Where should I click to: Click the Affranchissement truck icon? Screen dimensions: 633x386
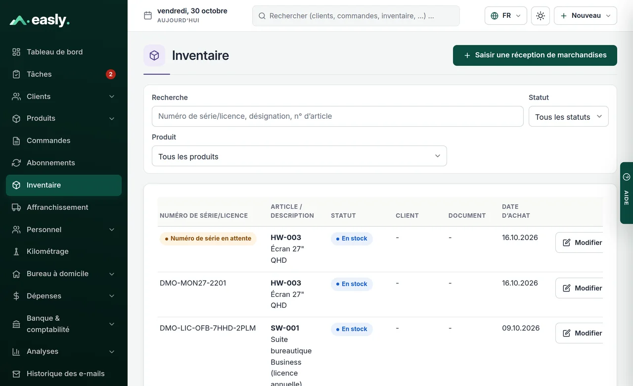coord(16,207)
